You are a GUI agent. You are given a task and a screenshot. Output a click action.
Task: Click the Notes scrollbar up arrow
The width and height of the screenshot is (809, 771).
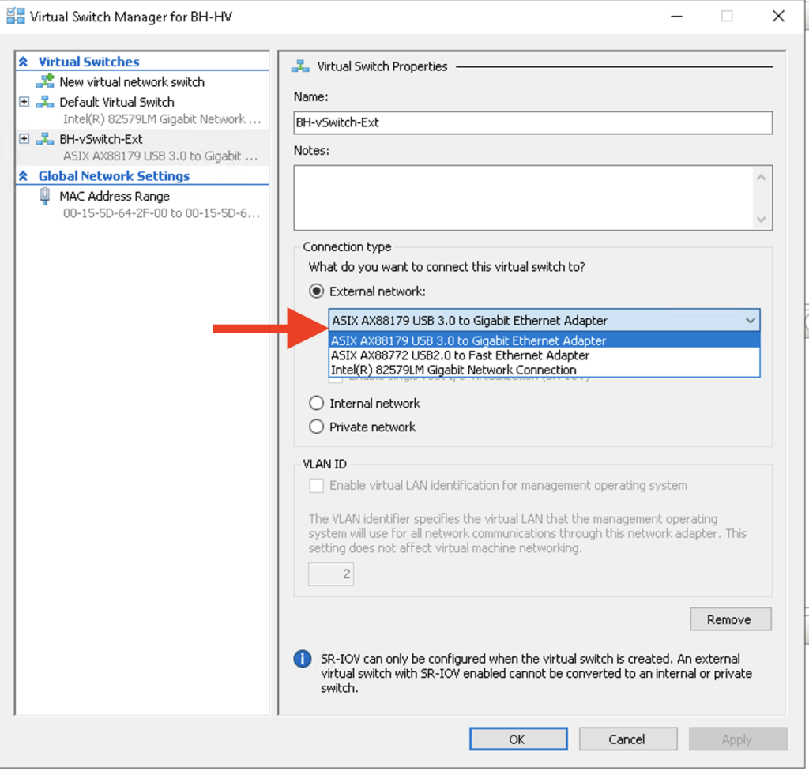click(761, 178)
